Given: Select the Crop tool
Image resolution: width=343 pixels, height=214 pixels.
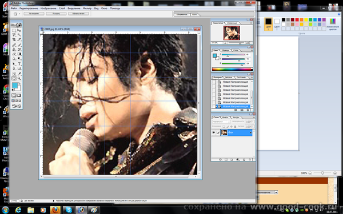Looking at the screenshot, I should [x=14, y=39].
